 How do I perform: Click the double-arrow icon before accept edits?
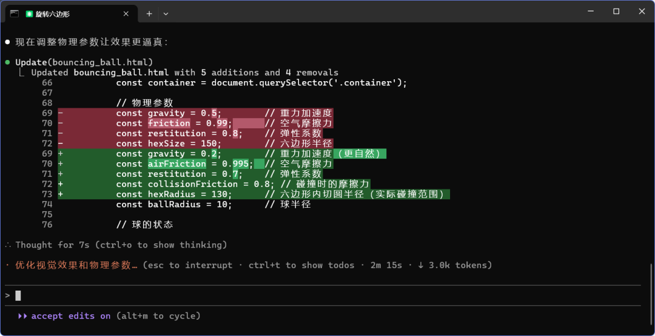click(x=22, y=316)
